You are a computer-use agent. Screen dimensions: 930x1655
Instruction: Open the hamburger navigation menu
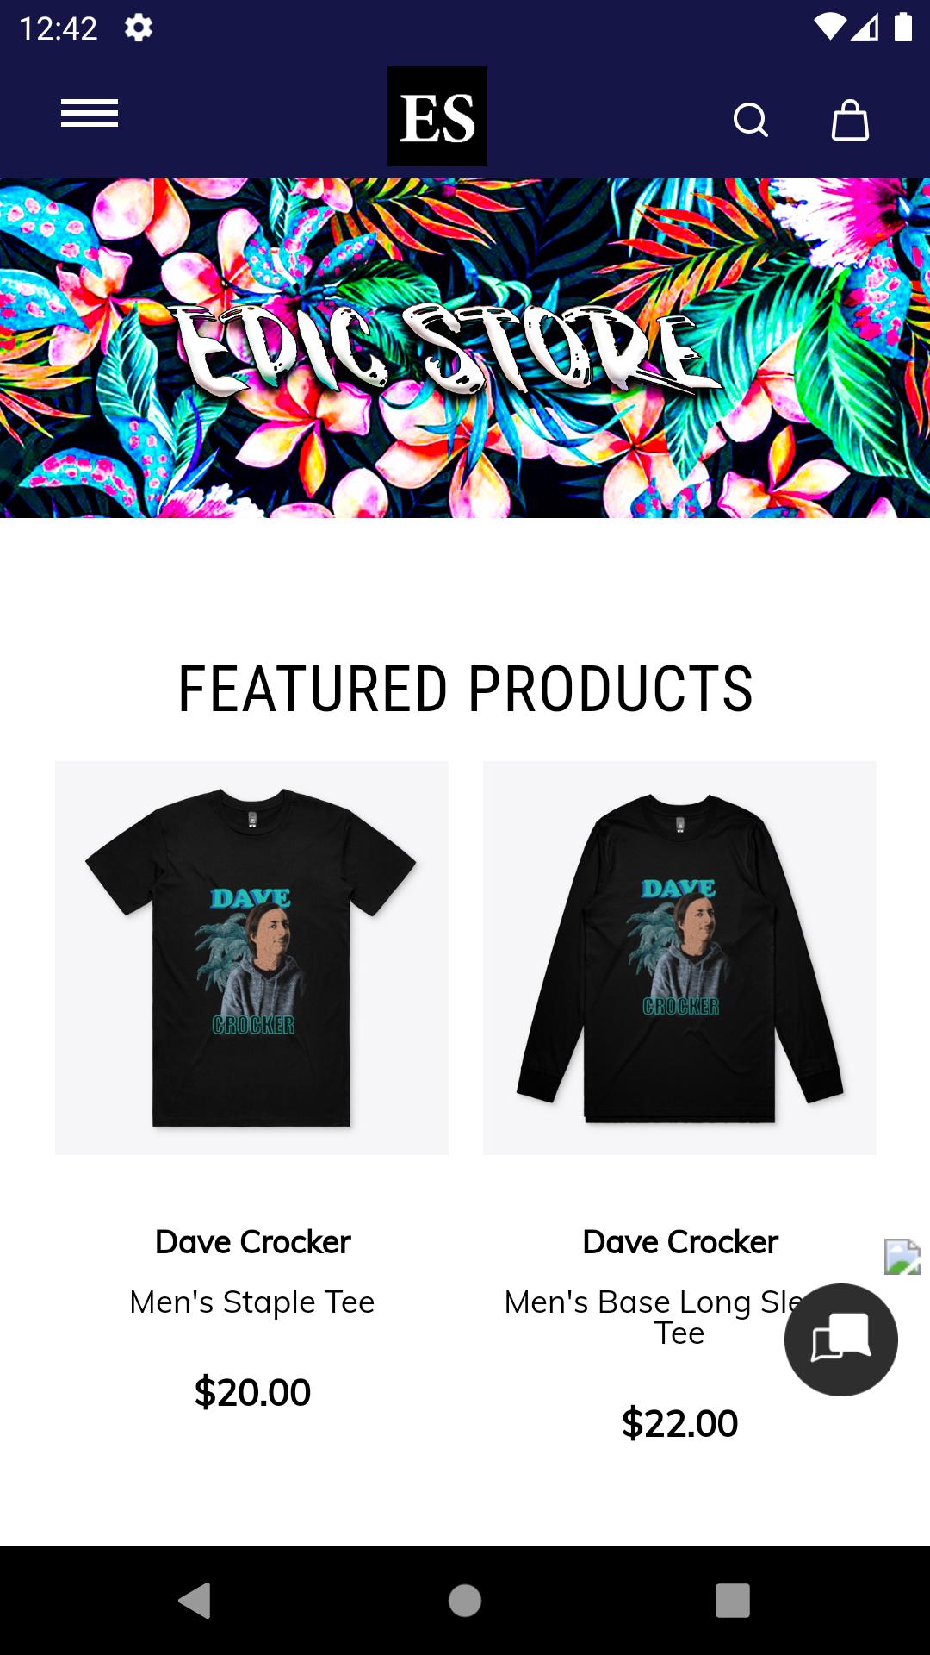(x=90, y=113)
